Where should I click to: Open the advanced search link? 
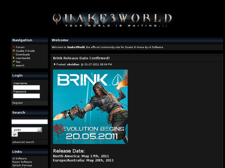(23, 142)
